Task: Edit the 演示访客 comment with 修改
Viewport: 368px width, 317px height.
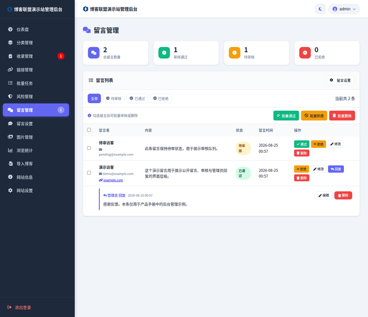Action: point(319,169)
